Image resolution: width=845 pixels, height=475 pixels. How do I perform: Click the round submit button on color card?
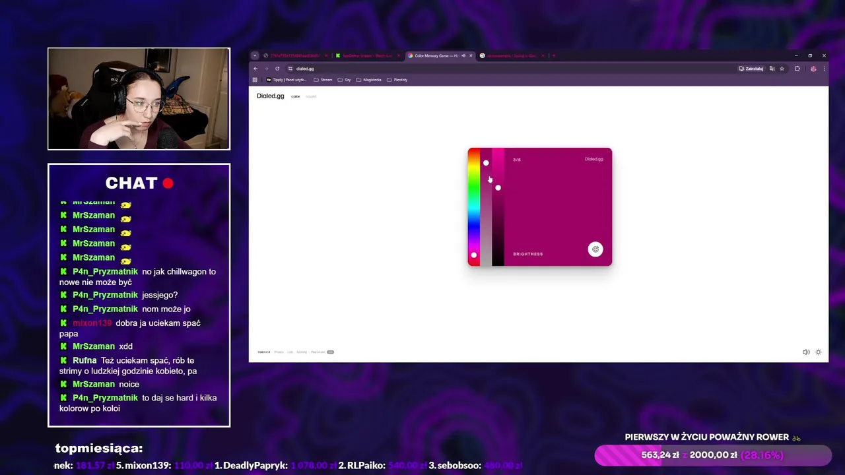[595, 249]
